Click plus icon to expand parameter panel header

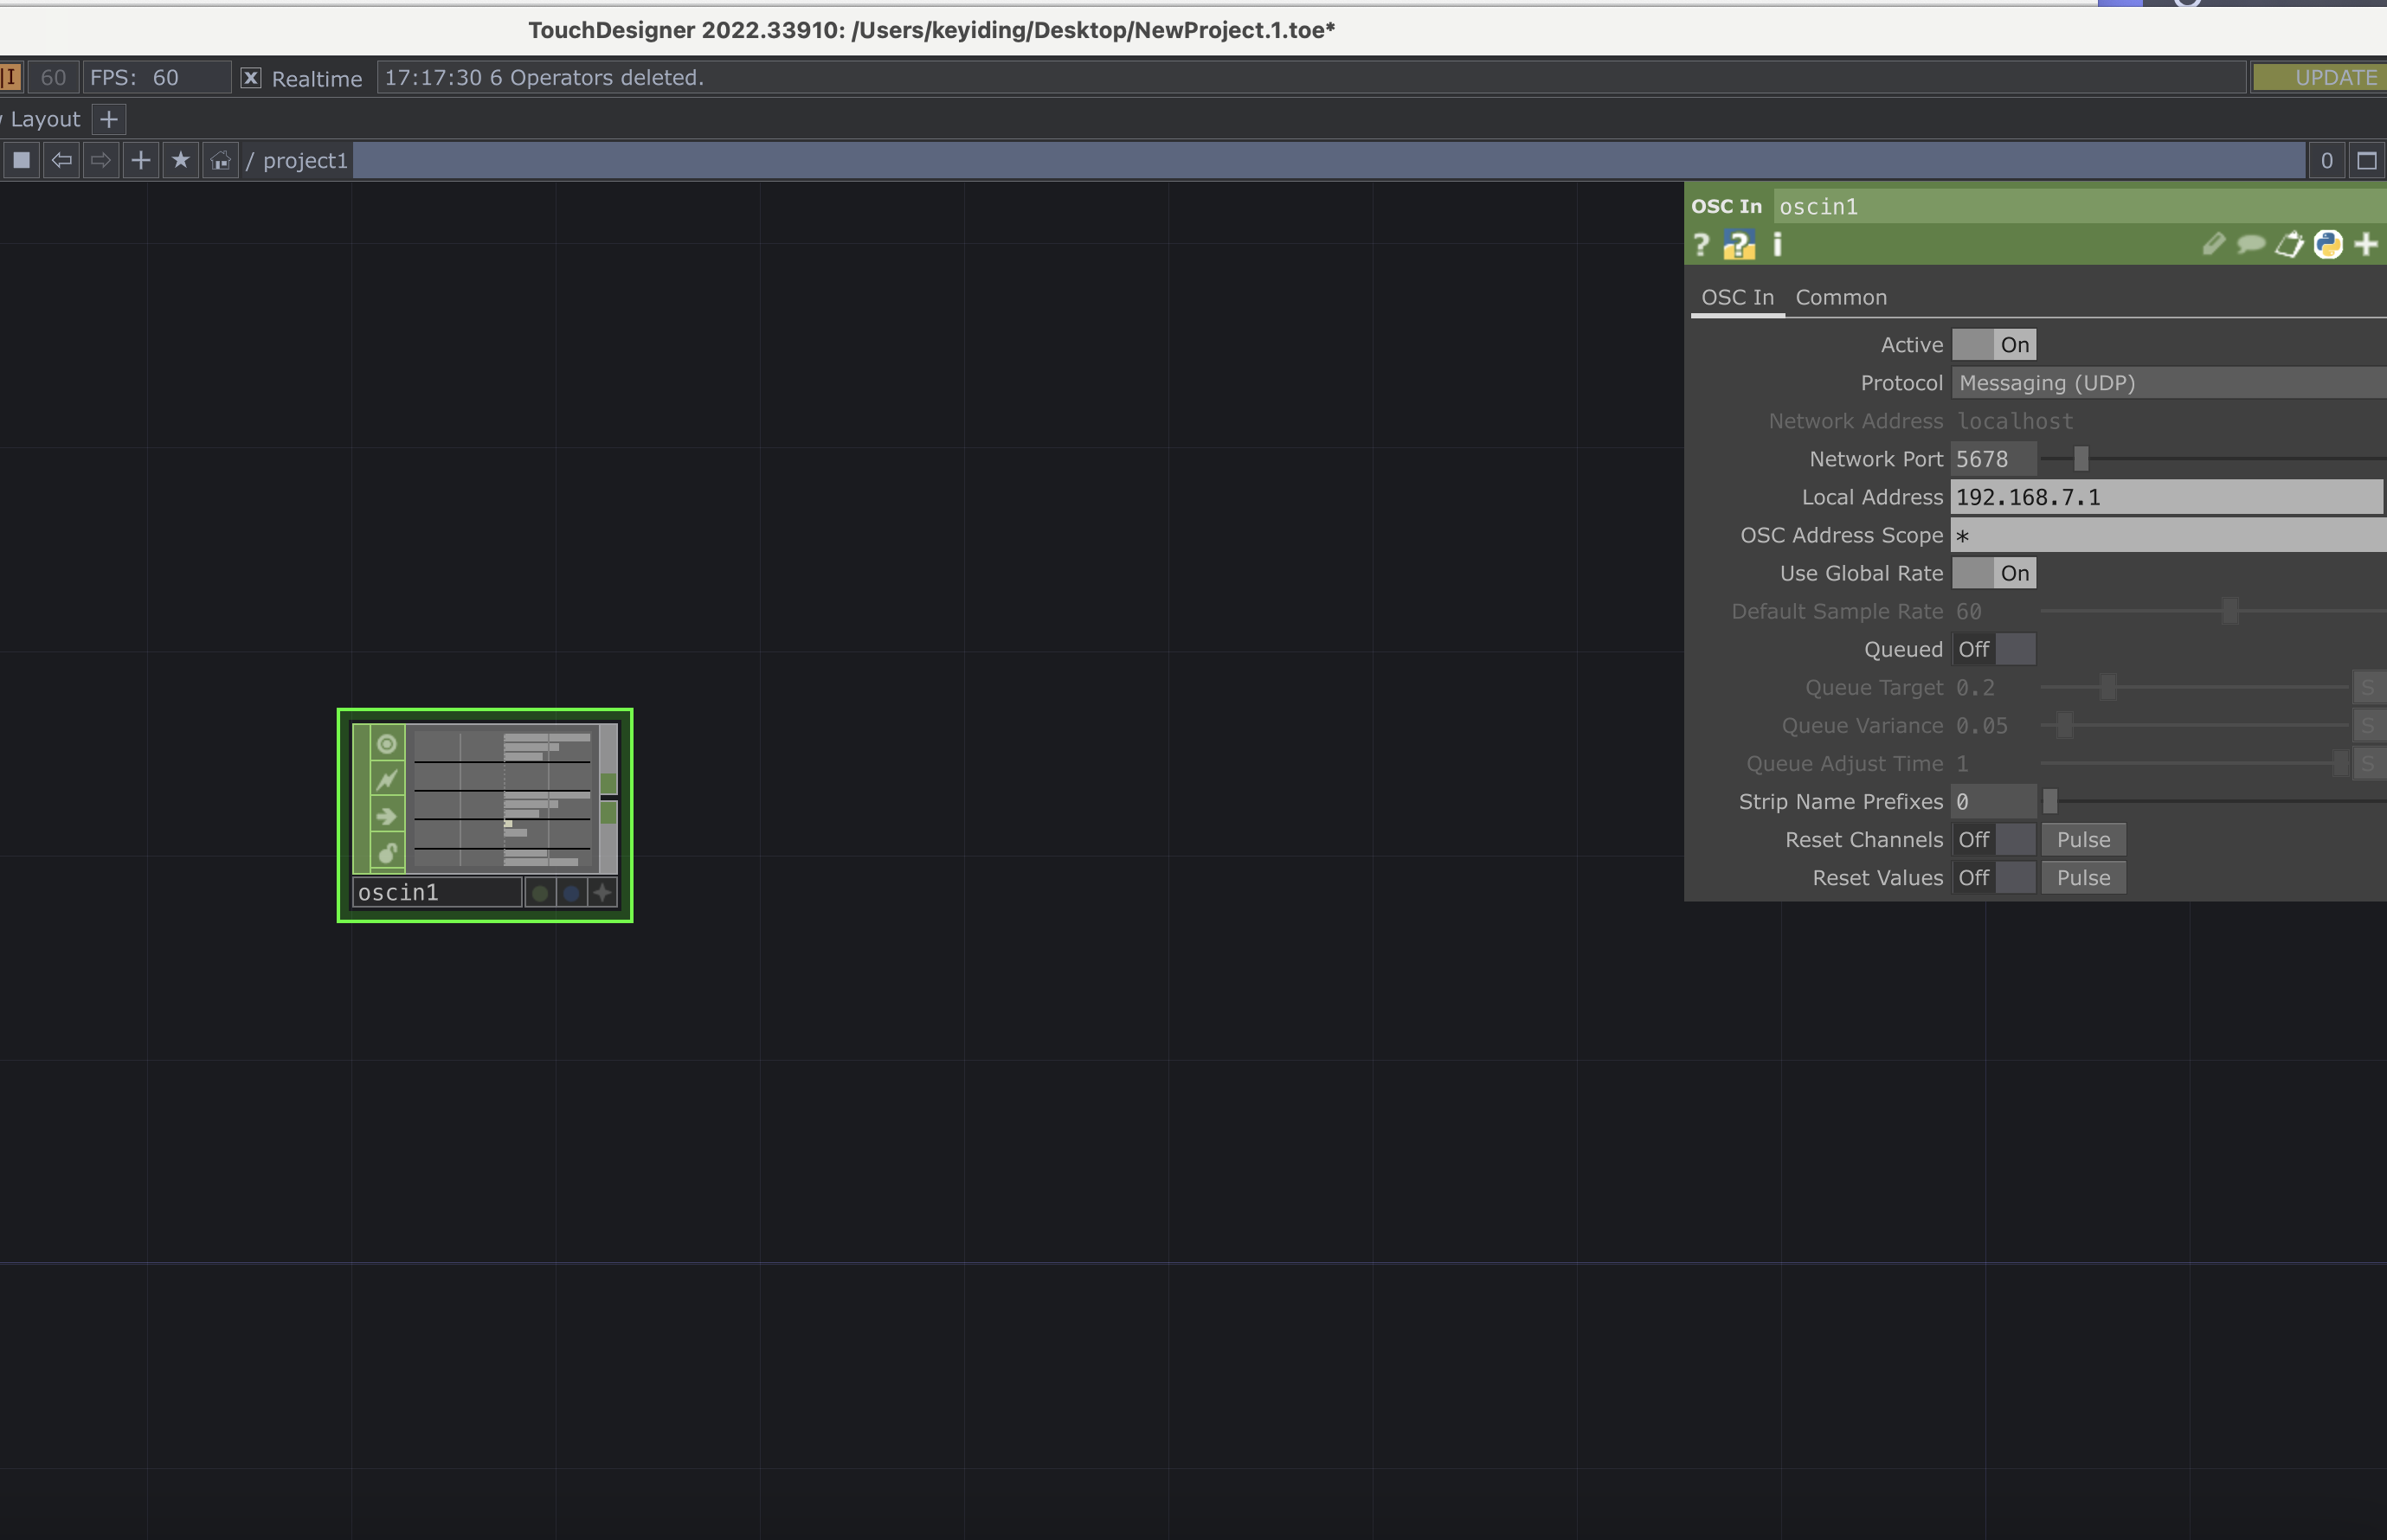coord(2365,245)
